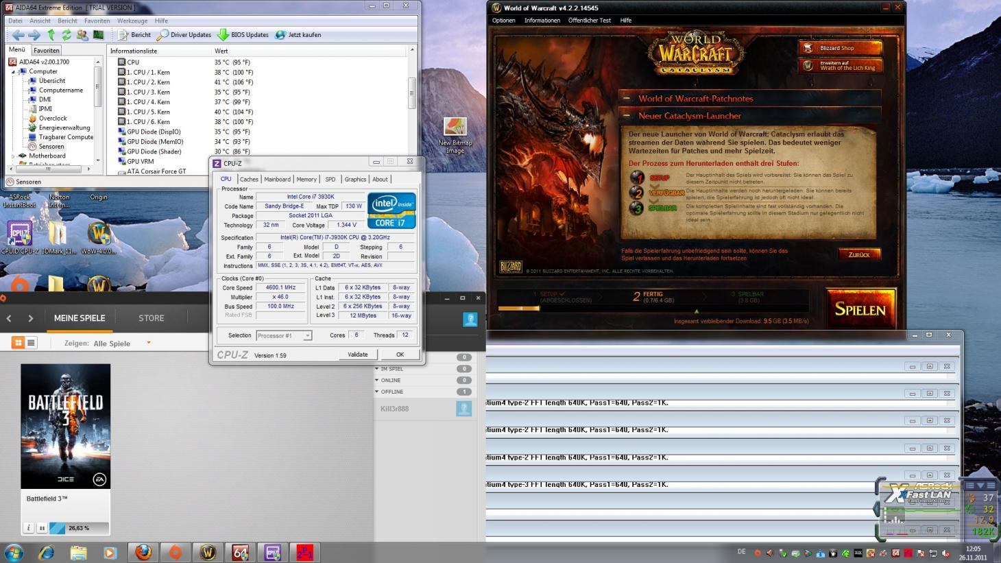Screen dimensions: 1001x563
Task: Switch to Favoriten tab in AIDA64 sidebar
Action: 47,50
